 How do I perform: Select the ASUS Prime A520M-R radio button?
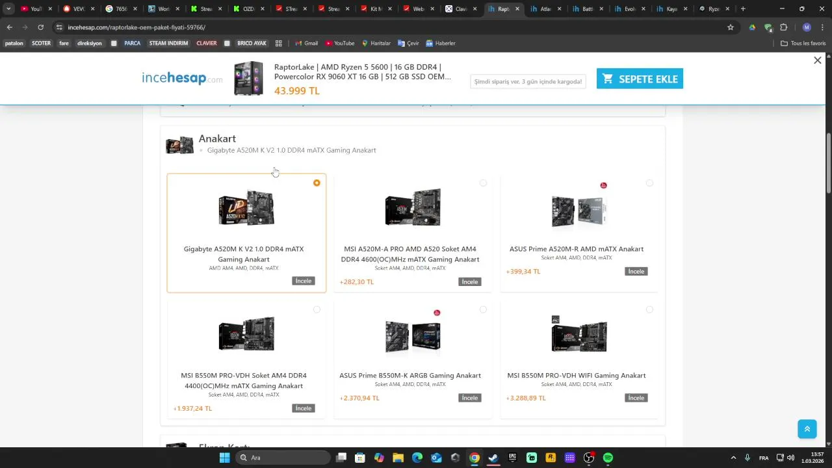(x=649, y=183)
